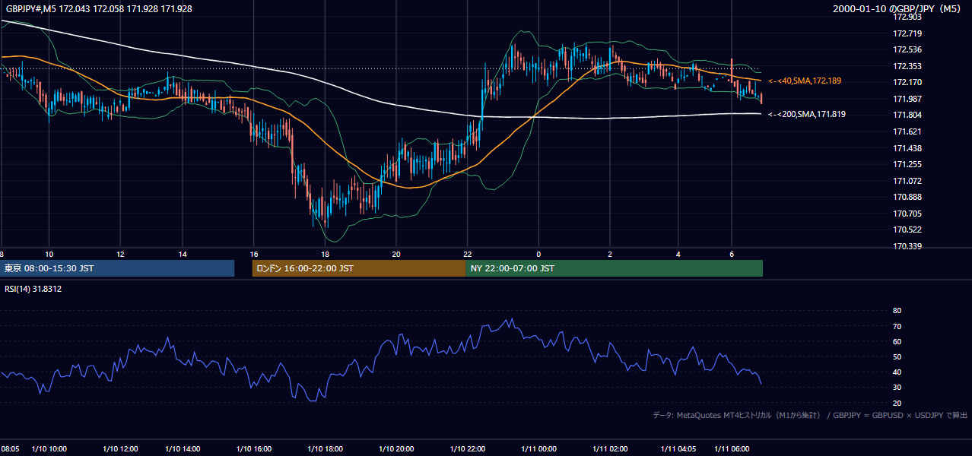Select the 40,SMA,172.189 orange label
Image resolution: width=972 pixels, height=456 pixels.
pos(805,81)
